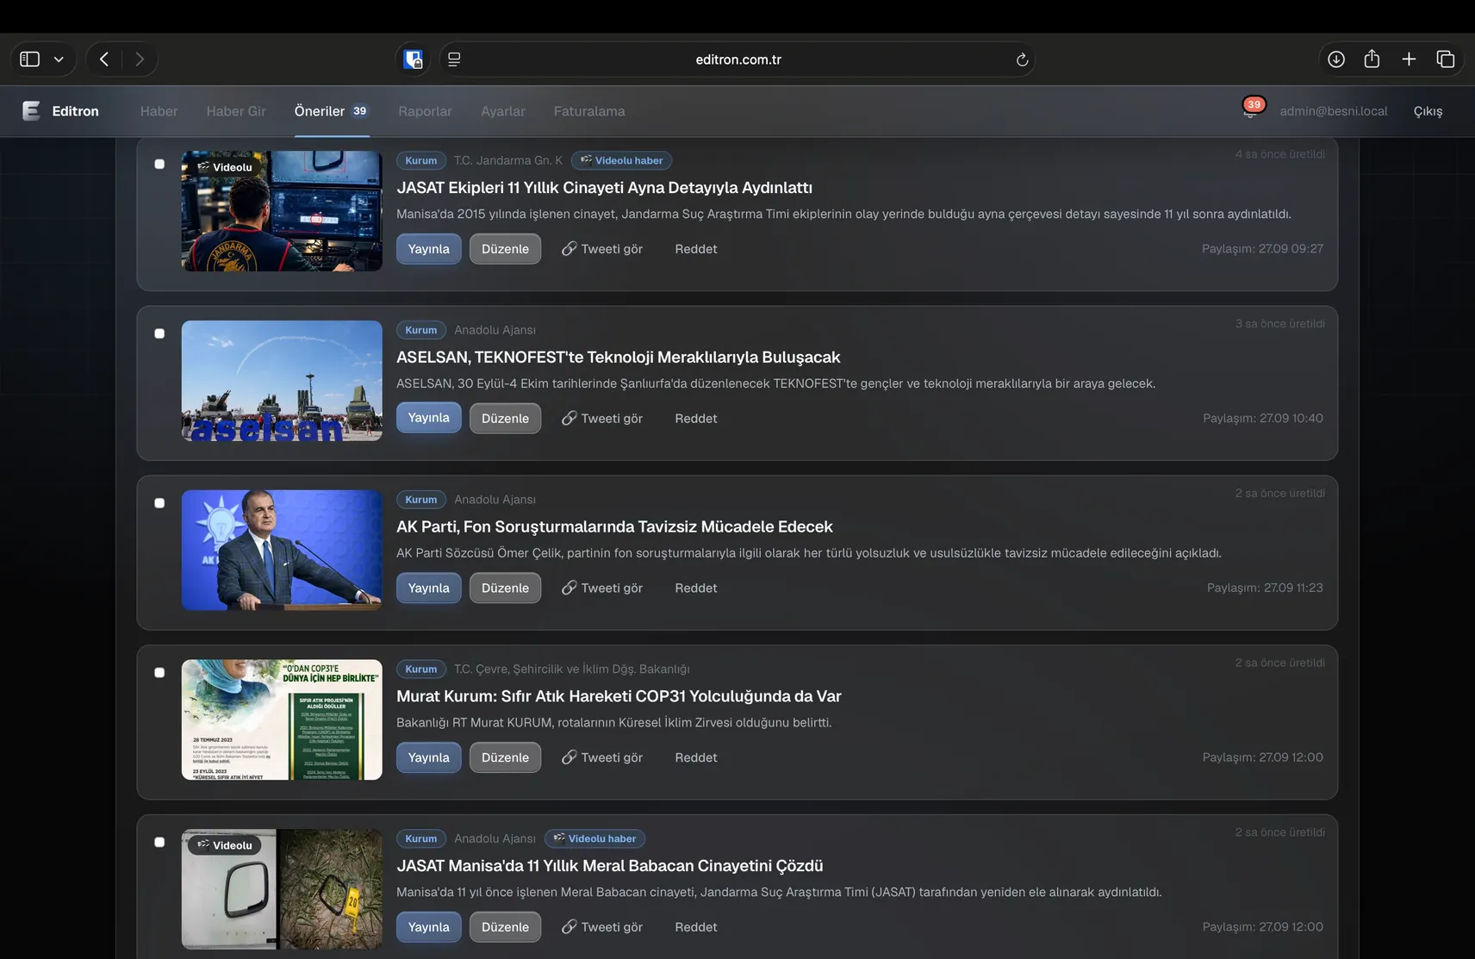
Task: Open the JASAT Ayna Detayıyla video thumbnail
Action: pos(282,211)
